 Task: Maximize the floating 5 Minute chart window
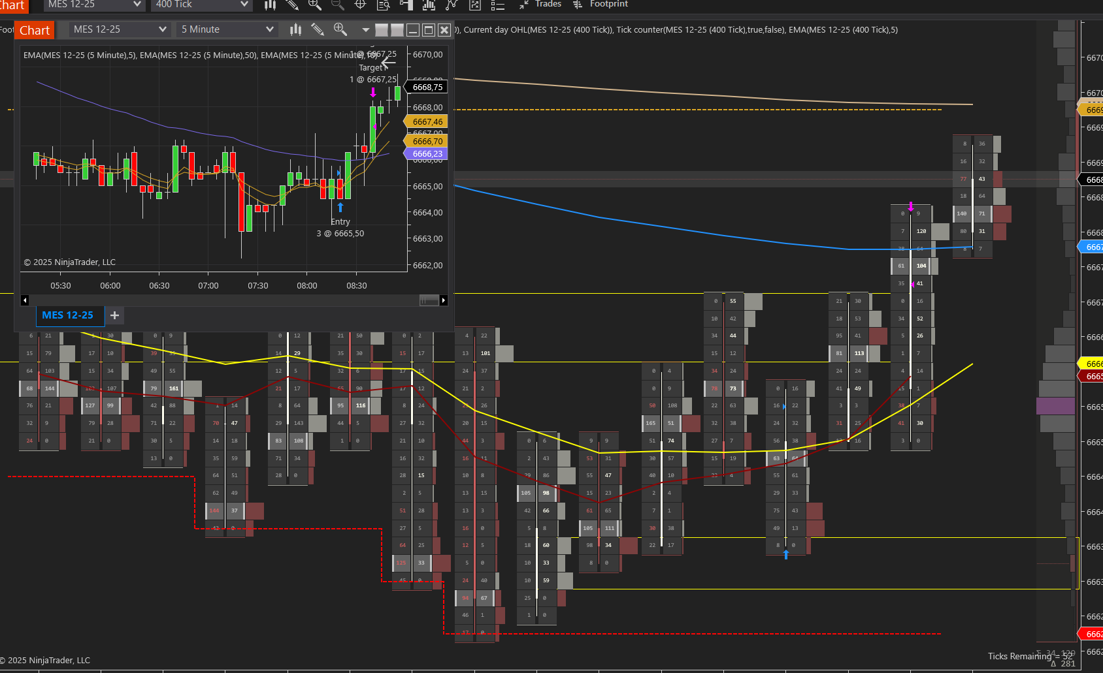pyautogui.click(x=429, y=30)
